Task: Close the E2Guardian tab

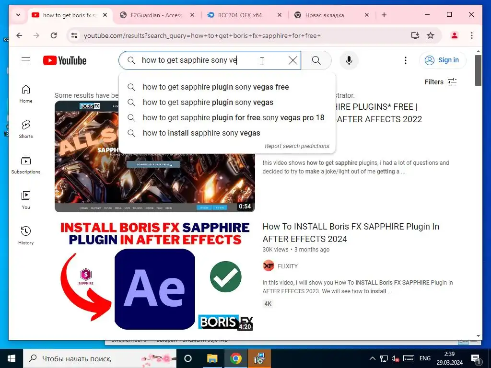Action: pos(192,15)
